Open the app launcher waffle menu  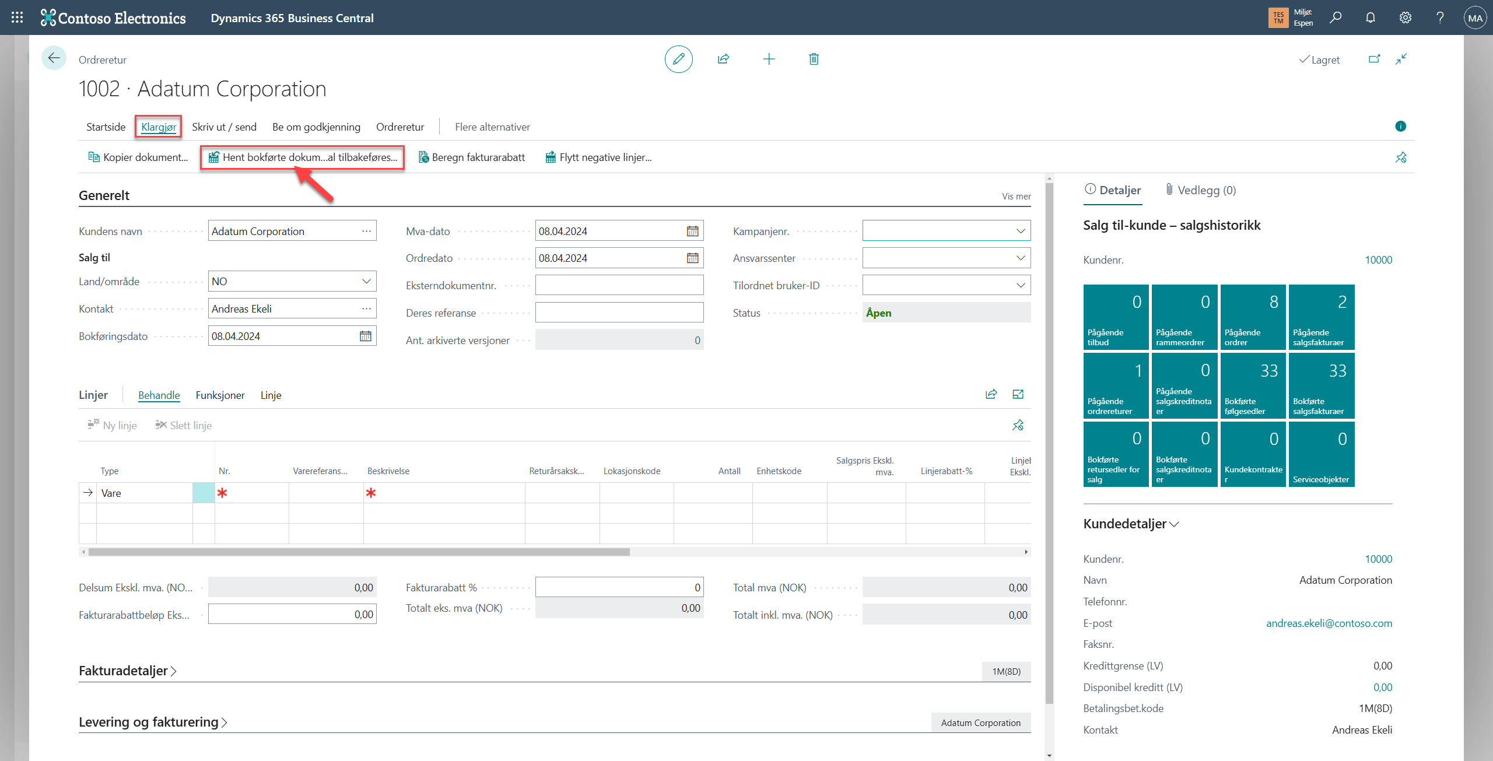[x=17, y=17]
